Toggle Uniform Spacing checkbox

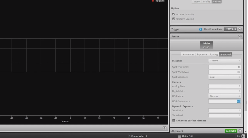click(x=174, y=19)
